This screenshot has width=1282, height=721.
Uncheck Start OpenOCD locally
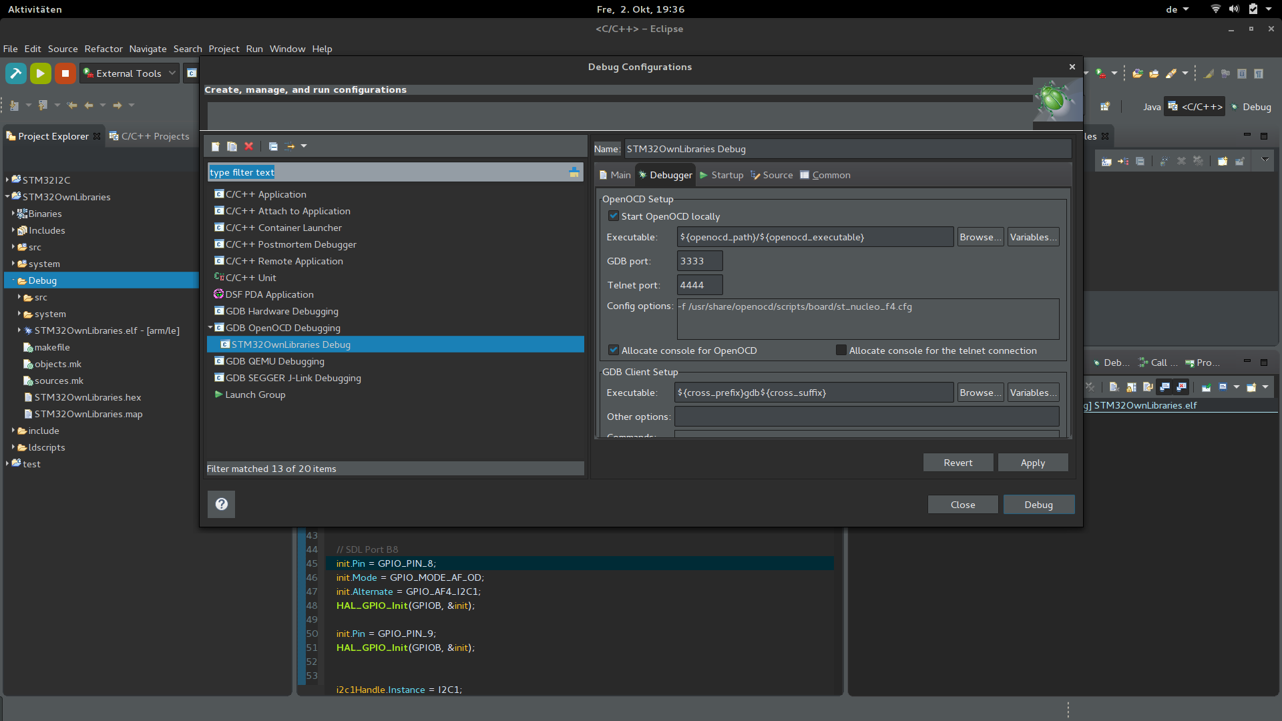point(613,216)
